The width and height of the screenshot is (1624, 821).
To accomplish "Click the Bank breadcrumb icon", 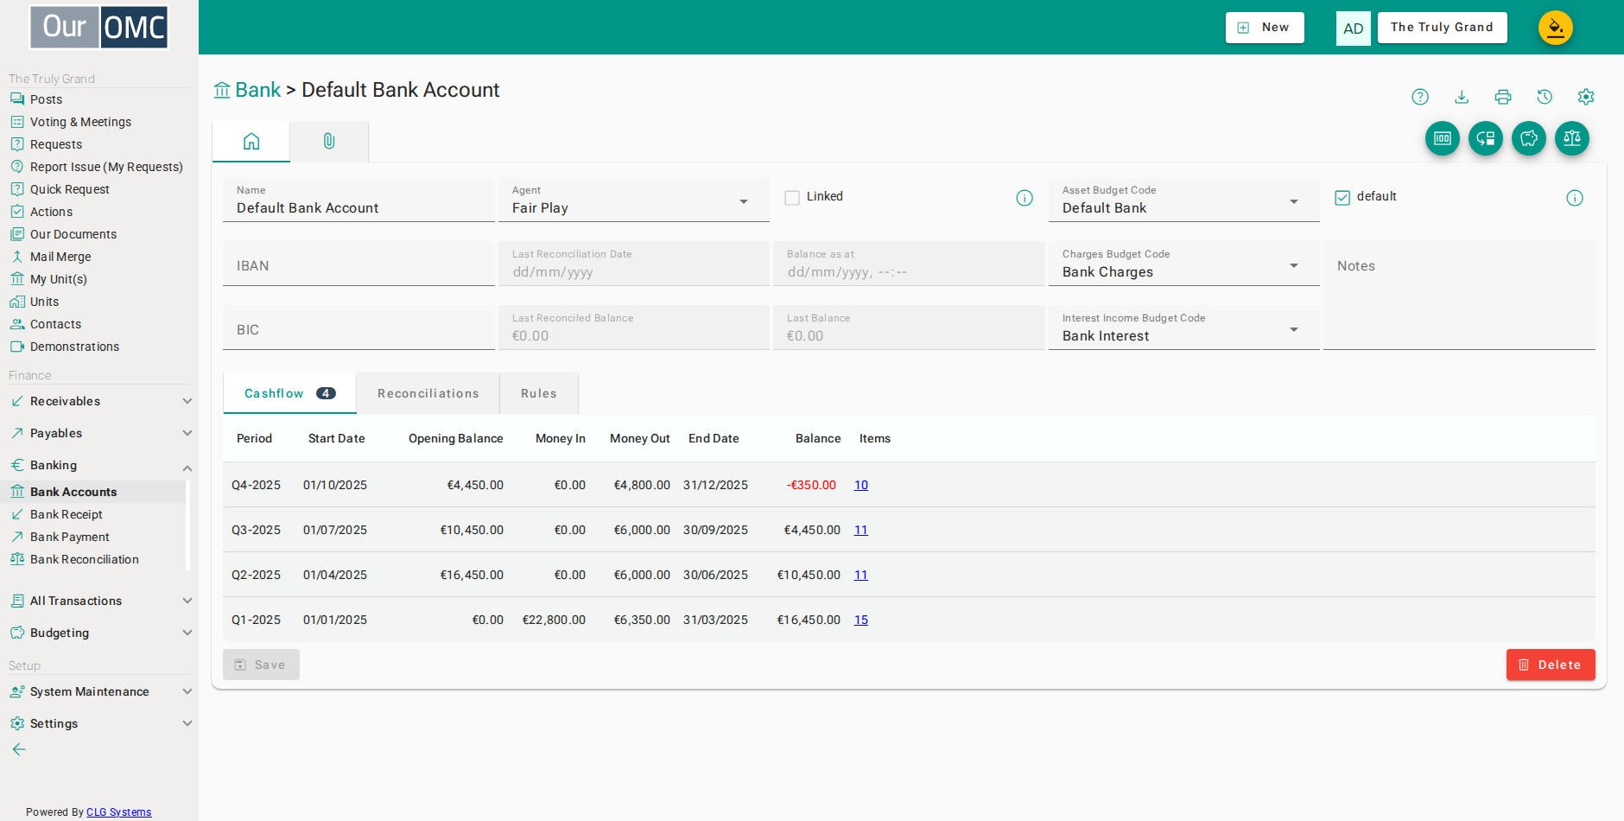I will (x=222, y=90).
